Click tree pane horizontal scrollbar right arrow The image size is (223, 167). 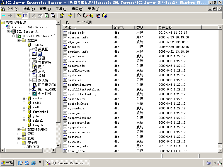click(x=54, y=150)
